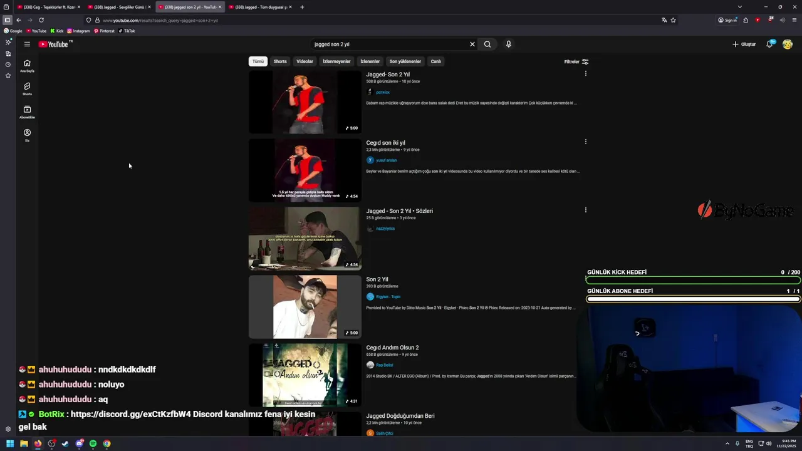Screen dimensions: 802x451
Task: Reload the page in the browser
Action: click(41, 20)
